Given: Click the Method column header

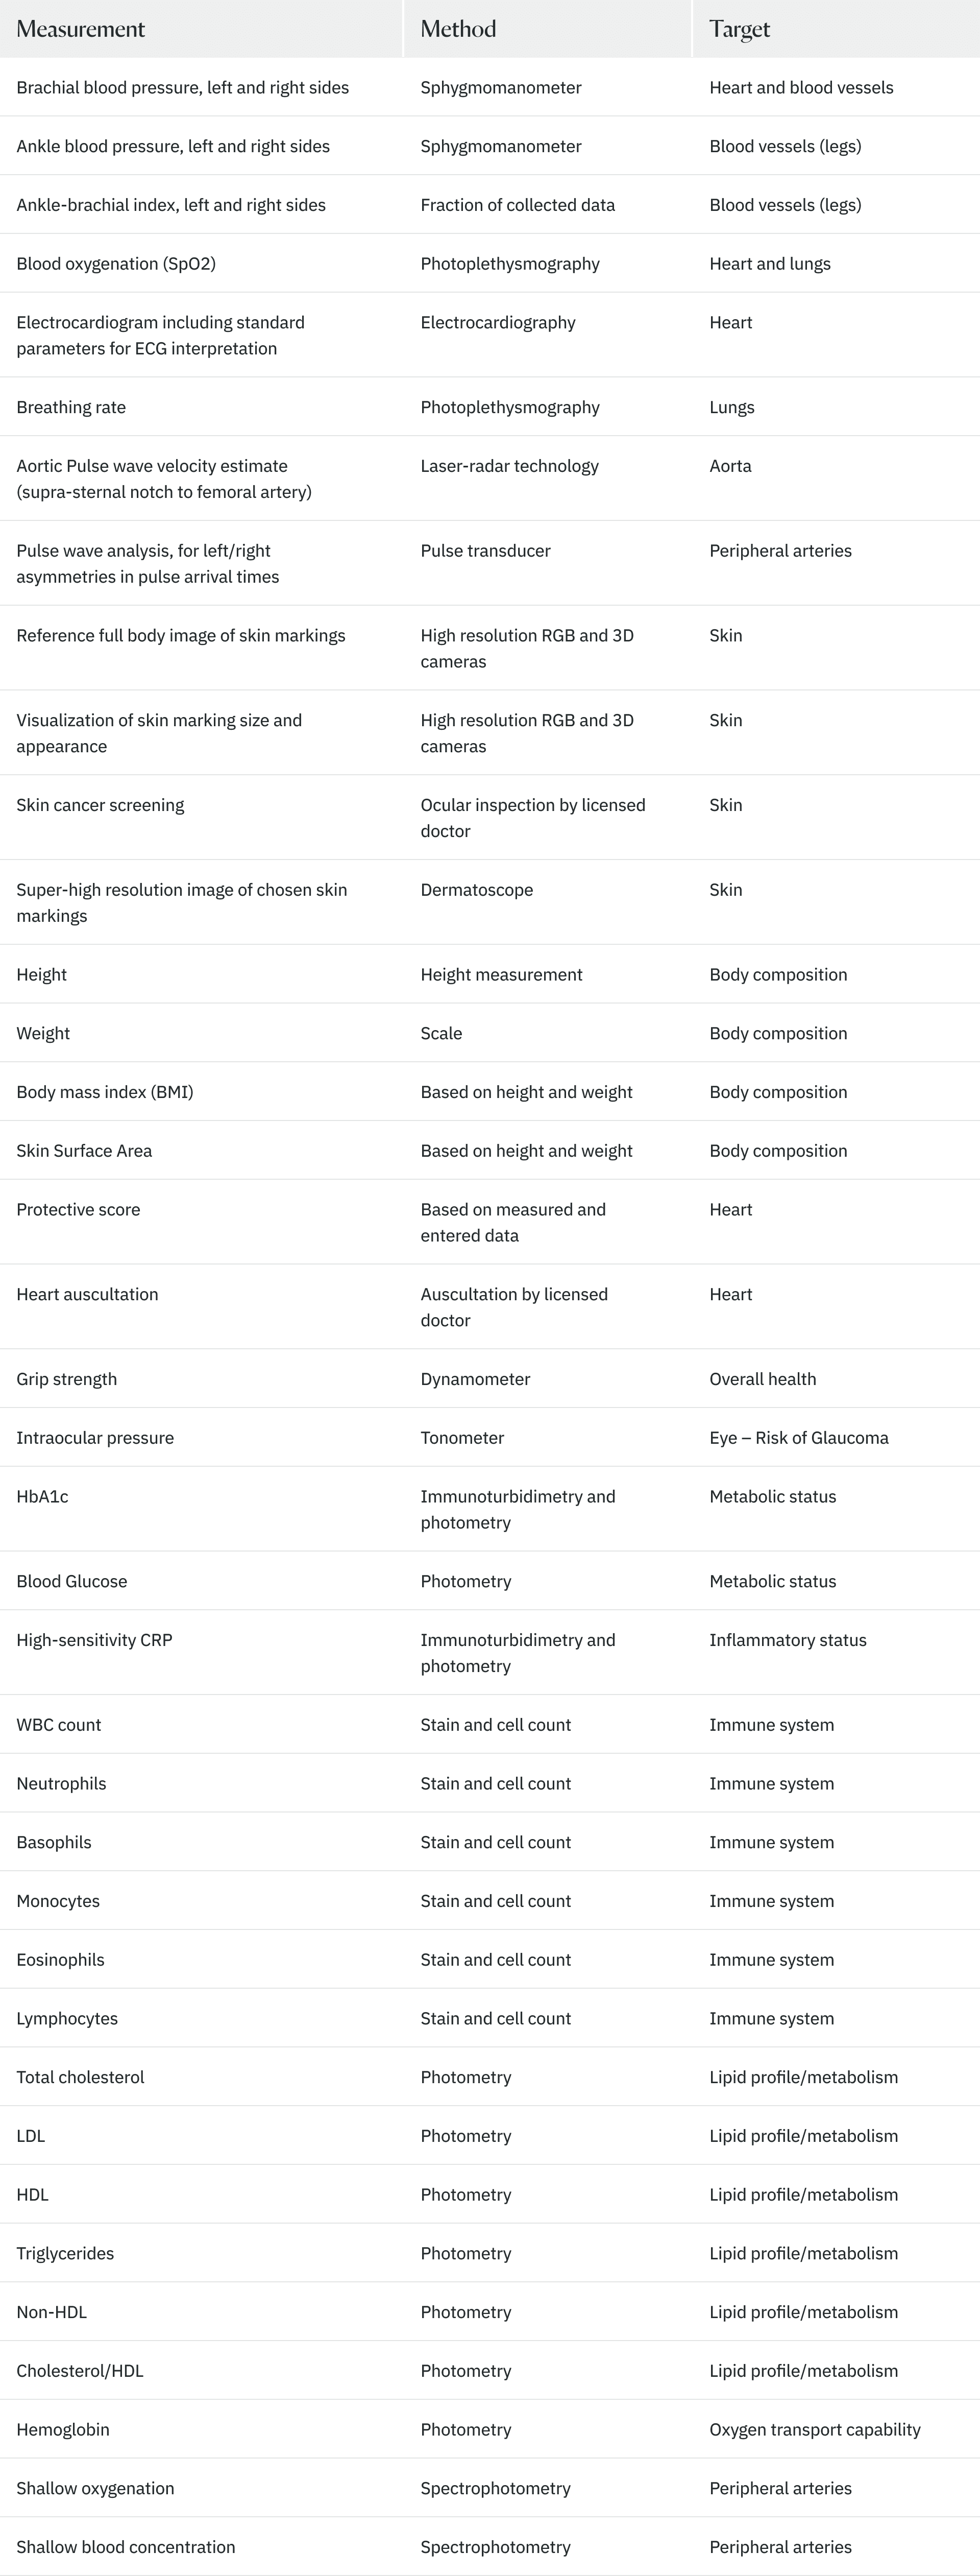Looking at the screenshot, I should click(x=458, y=29).
